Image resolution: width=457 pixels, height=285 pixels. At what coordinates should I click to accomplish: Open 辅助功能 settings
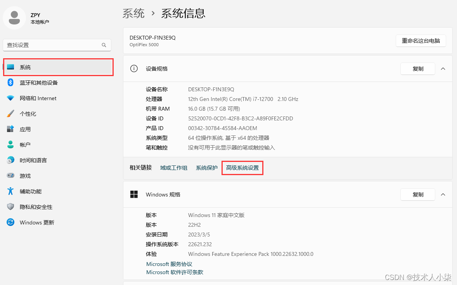pyautogui.click(x=58, y=191)
